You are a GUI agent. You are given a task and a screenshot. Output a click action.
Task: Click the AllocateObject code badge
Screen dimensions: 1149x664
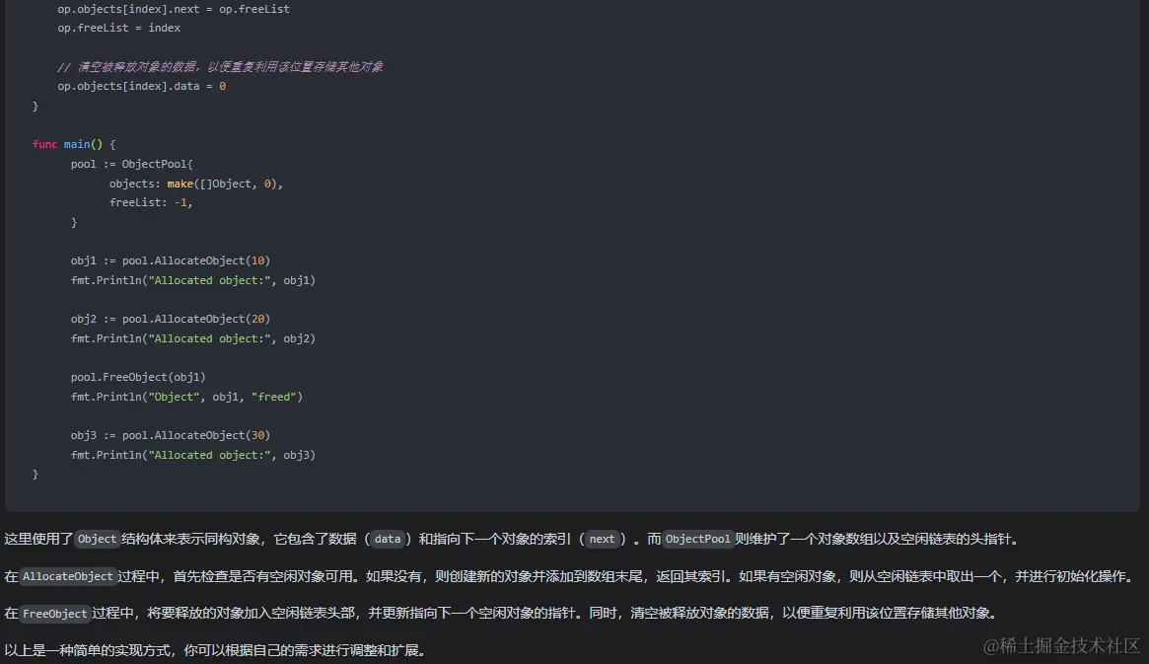tap(68, 576)
